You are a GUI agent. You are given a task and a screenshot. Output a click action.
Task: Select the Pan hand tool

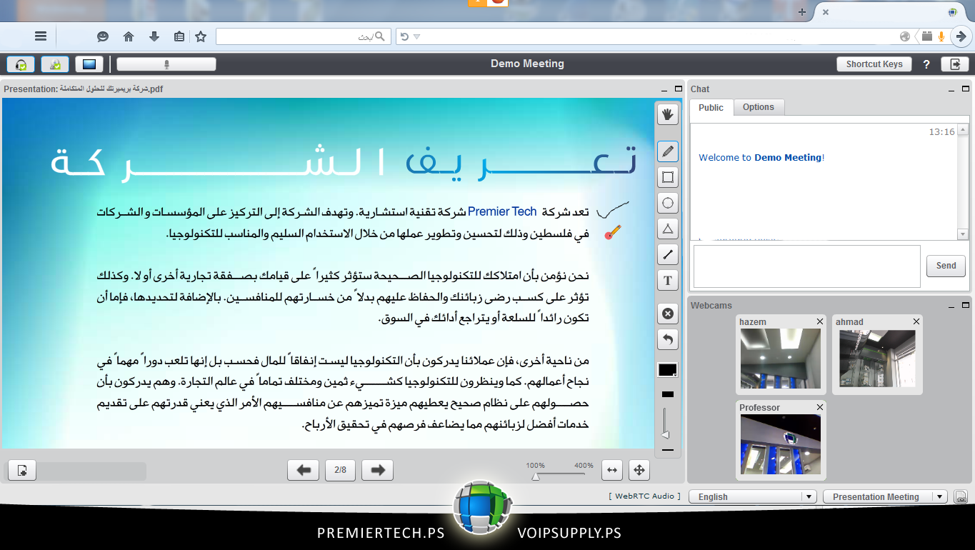tap(668, 114)
